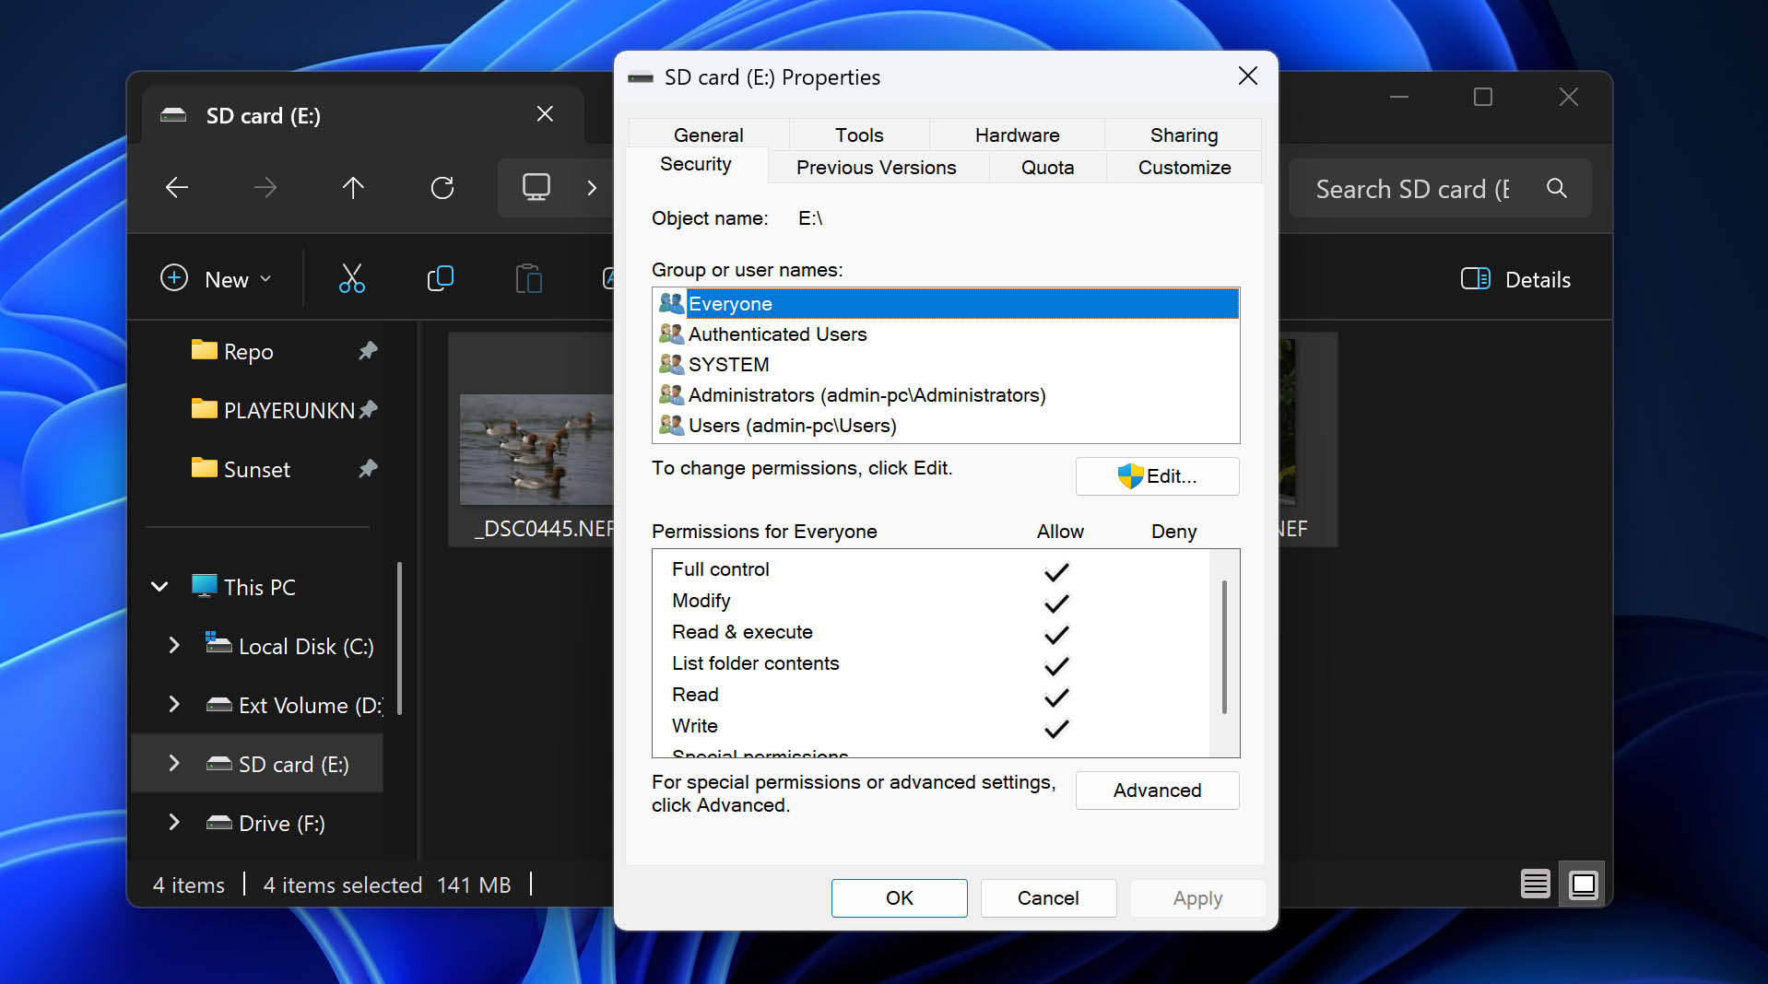Navigate back with the left arrow
This screenshot has width=1768, height=984.
pos(177,188)
